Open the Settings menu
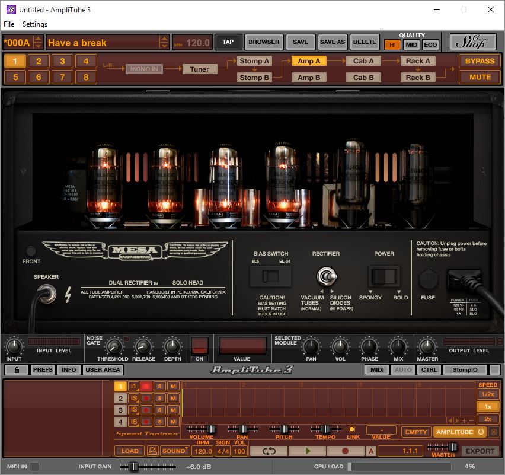 tap(35, 24)
